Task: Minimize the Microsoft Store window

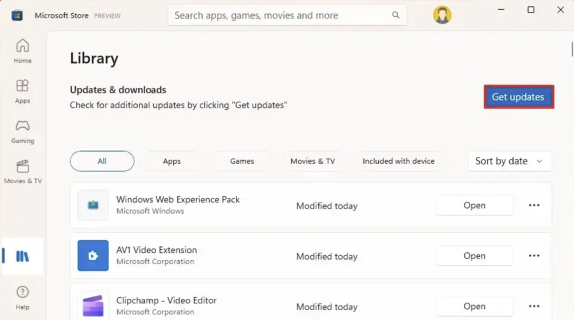Action: click(x=501, y=10)
